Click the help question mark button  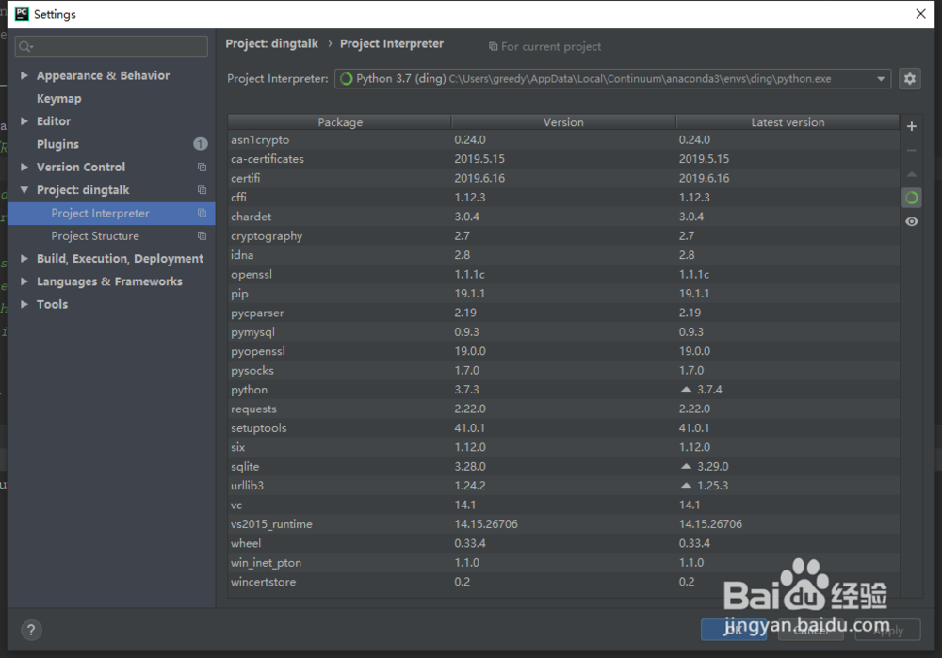(x=31, y=630)
